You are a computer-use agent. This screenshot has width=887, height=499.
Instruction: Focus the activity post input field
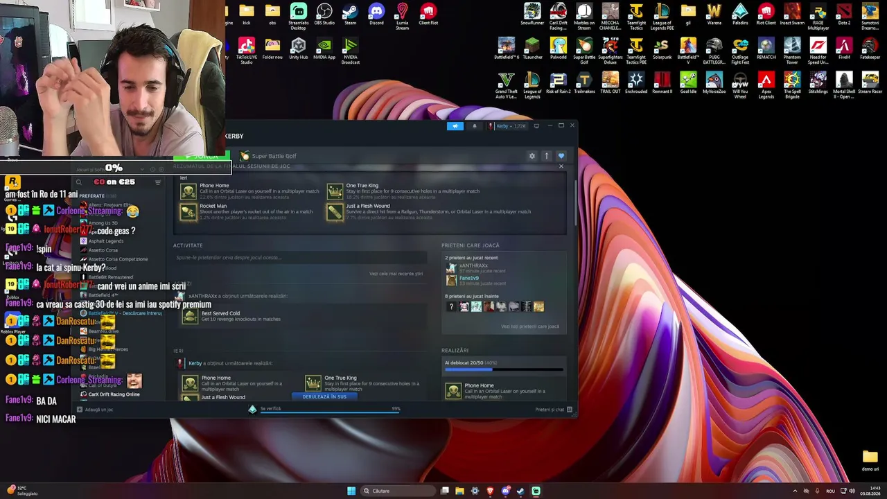300,258
